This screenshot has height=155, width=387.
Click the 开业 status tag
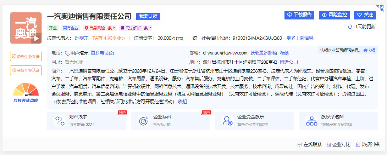click(x=53, y=28)
